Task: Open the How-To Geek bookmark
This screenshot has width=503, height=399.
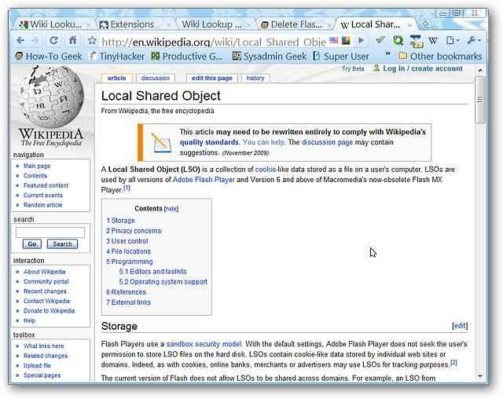Action: (x=49, y=57)
